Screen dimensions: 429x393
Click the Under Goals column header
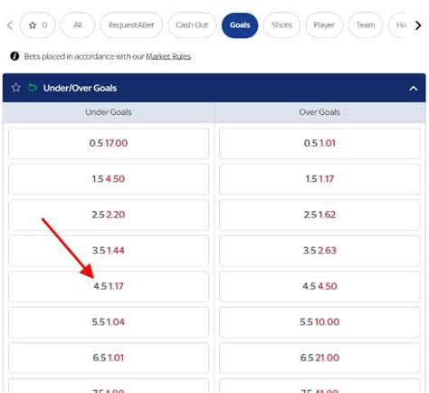pos(109,112)
